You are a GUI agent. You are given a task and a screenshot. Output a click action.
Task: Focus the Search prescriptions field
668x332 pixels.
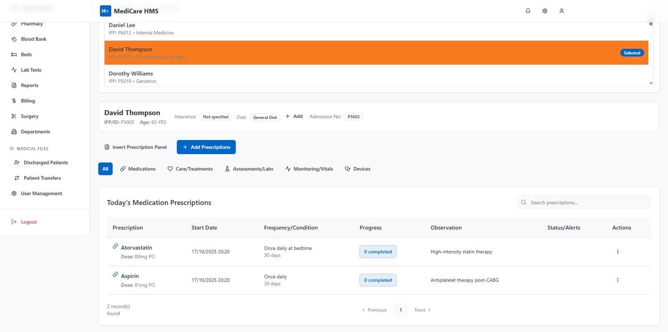click(584, 203)
